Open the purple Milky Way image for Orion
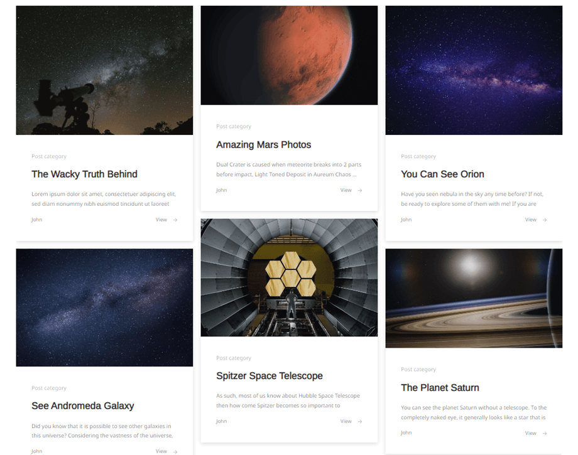This screenshot has width=578, height=455. coord(474,70)
